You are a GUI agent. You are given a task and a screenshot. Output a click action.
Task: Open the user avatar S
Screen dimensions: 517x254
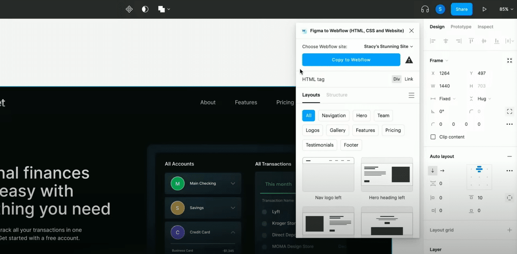tap(440, 9)
